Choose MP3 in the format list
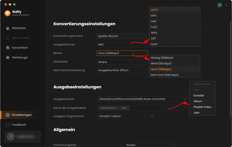This screenshot has width=232, height=147. click(175, 16)
